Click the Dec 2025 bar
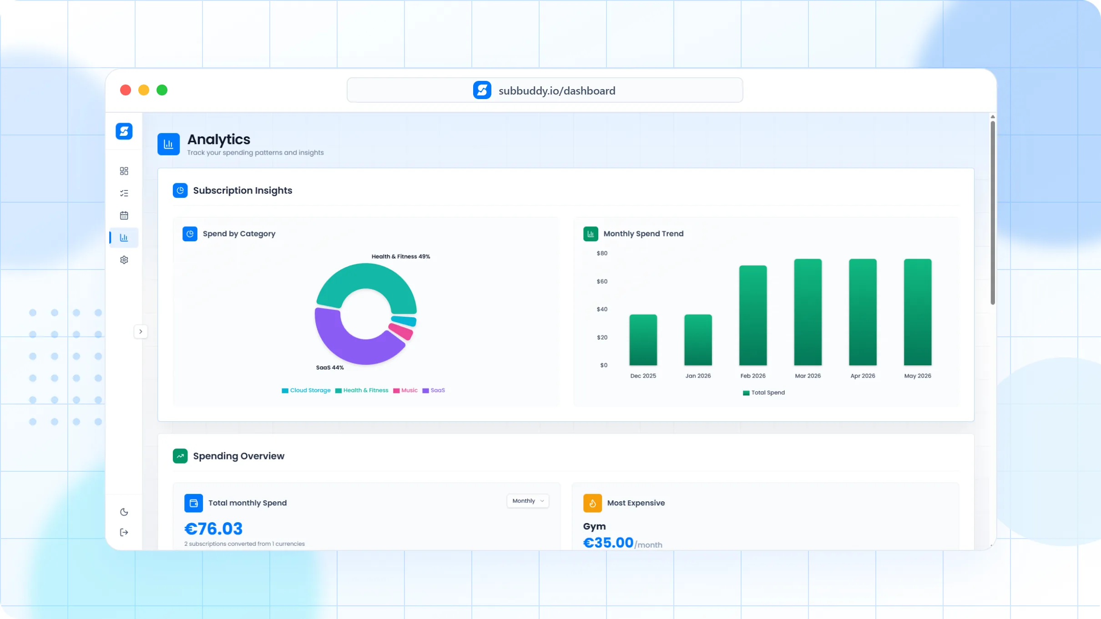The height and width of the screenshot is (619, 1101). pos(643,340)
